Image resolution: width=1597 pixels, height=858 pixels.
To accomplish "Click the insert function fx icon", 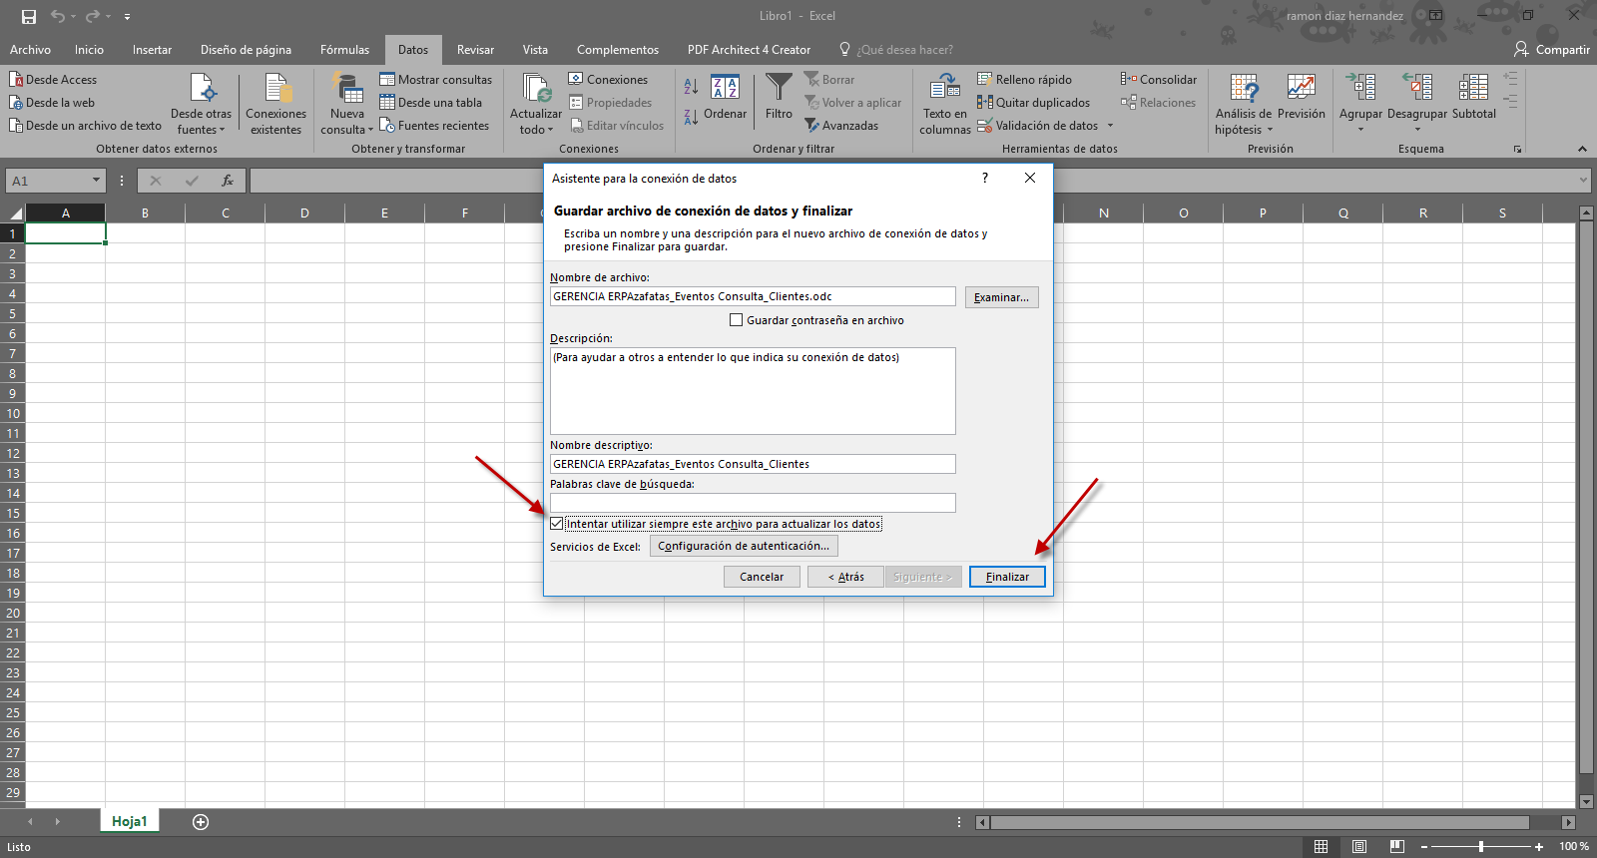I will [x=228, y=181].
